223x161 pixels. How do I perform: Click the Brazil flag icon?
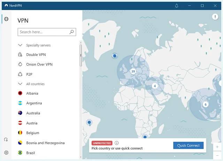coord(20,153)
